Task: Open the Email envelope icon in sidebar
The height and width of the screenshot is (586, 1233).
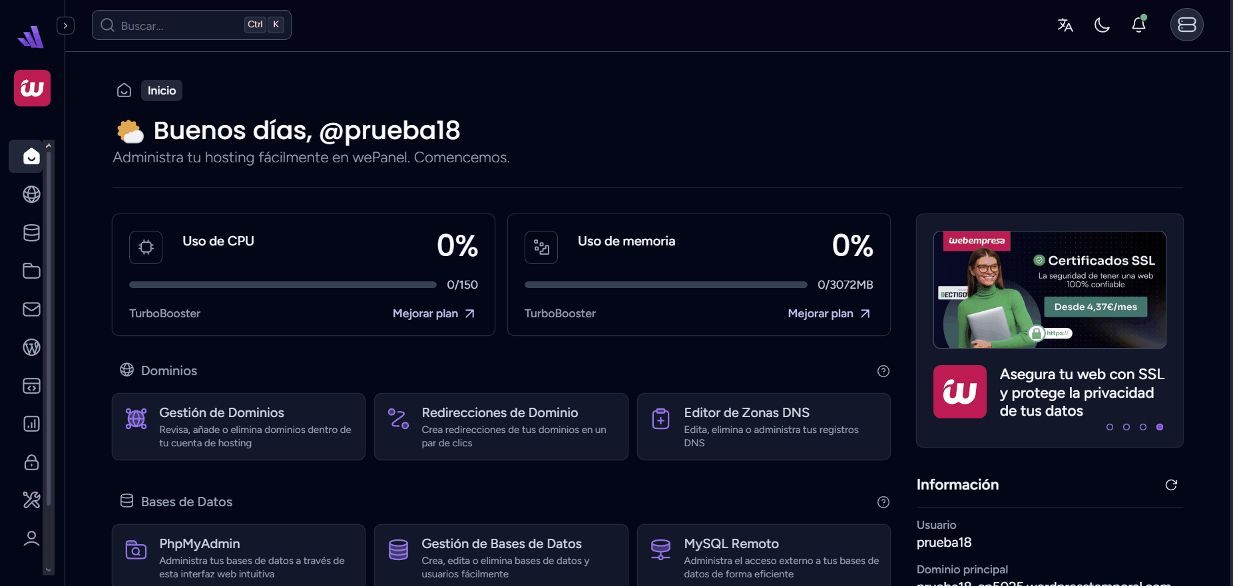Action: click(31, 309)
